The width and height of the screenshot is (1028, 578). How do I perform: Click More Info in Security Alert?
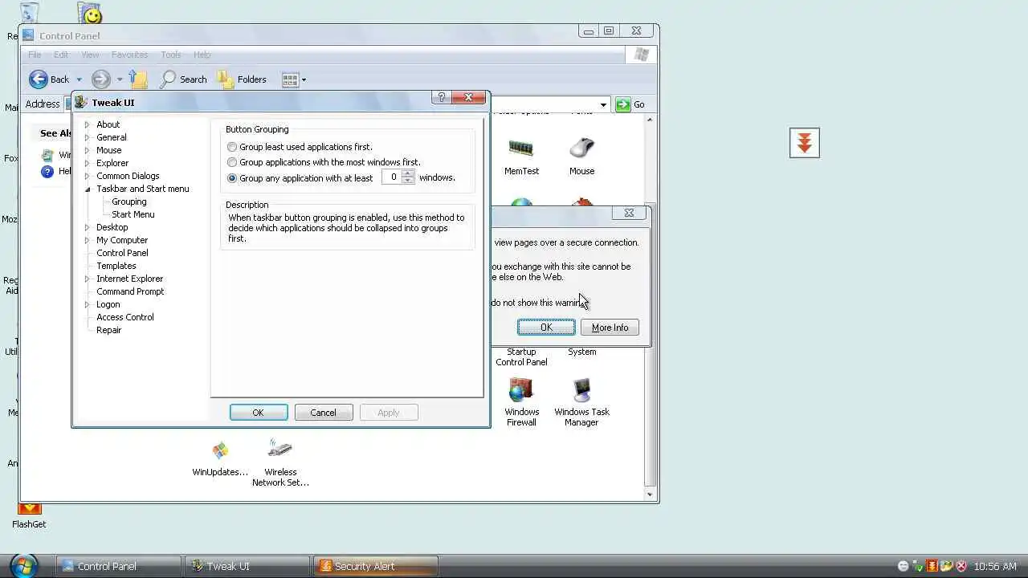point(610,328)
